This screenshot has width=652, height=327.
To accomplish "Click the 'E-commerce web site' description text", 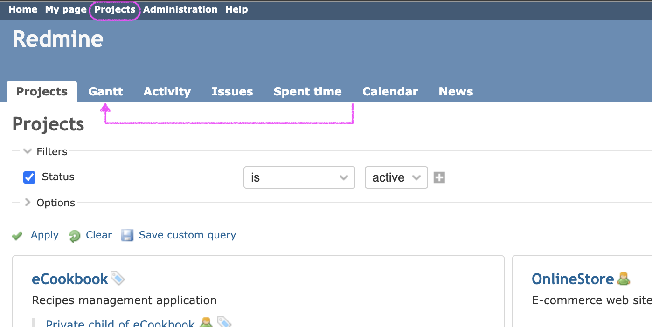I will 591,300.
